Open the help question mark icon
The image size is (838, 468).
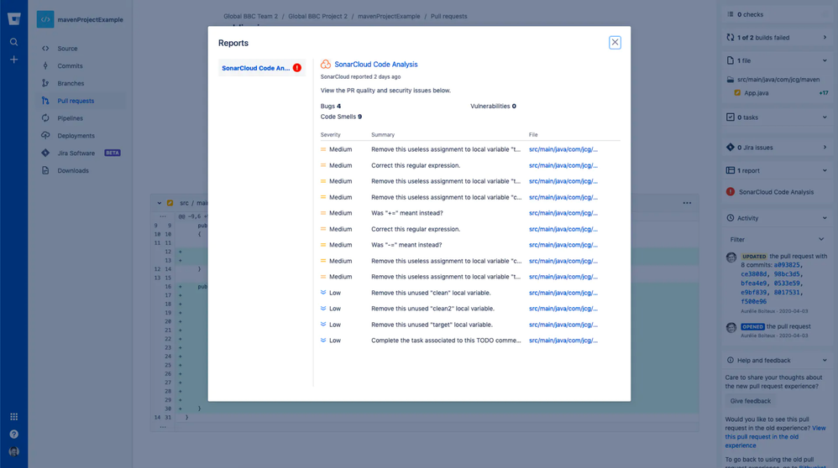[14, 434]
